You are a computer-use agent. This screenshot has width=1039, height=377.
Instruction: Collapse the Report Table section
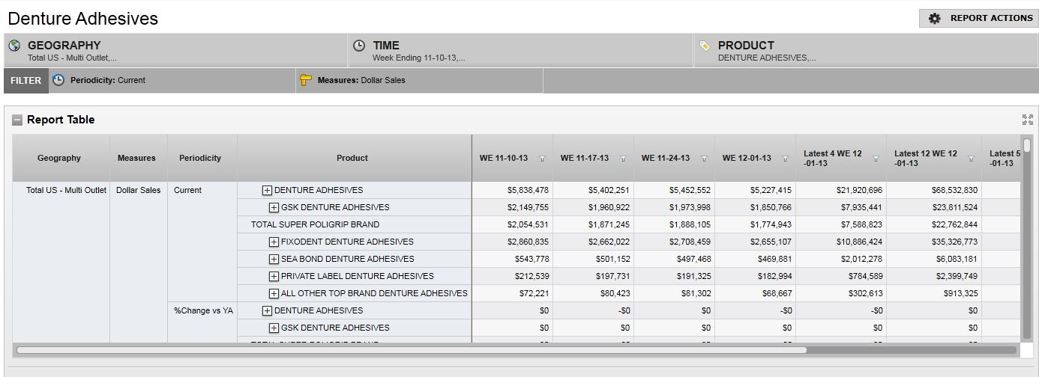coord(17,120)
